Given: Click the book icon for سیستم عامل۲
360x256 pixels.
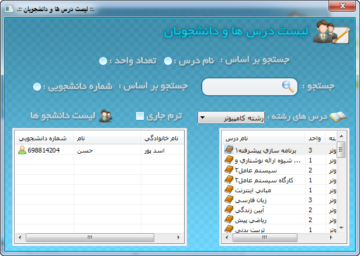Looking at the screenshot, I should coord(229,170).
